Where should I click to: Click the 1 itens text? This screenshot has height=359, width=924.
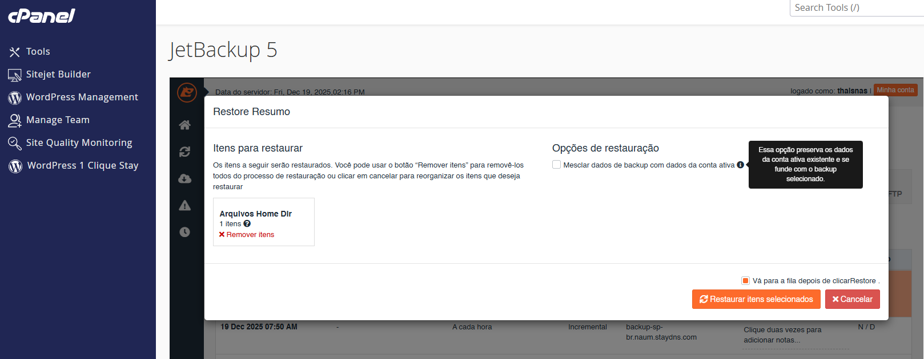point(230,224)
